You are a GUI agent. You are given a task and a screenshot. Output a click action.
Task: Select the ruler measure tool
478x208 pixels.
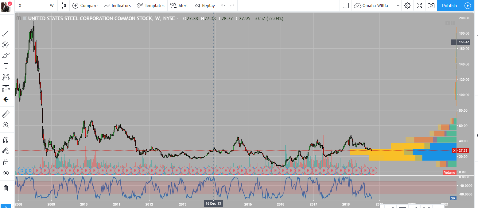pyautogui.click(x=6, y=114)
